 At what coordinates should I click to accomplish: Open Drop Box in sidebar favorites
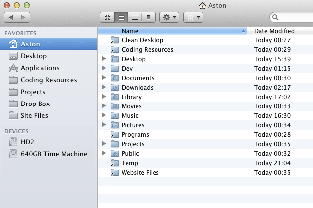(x=35, y=104)
